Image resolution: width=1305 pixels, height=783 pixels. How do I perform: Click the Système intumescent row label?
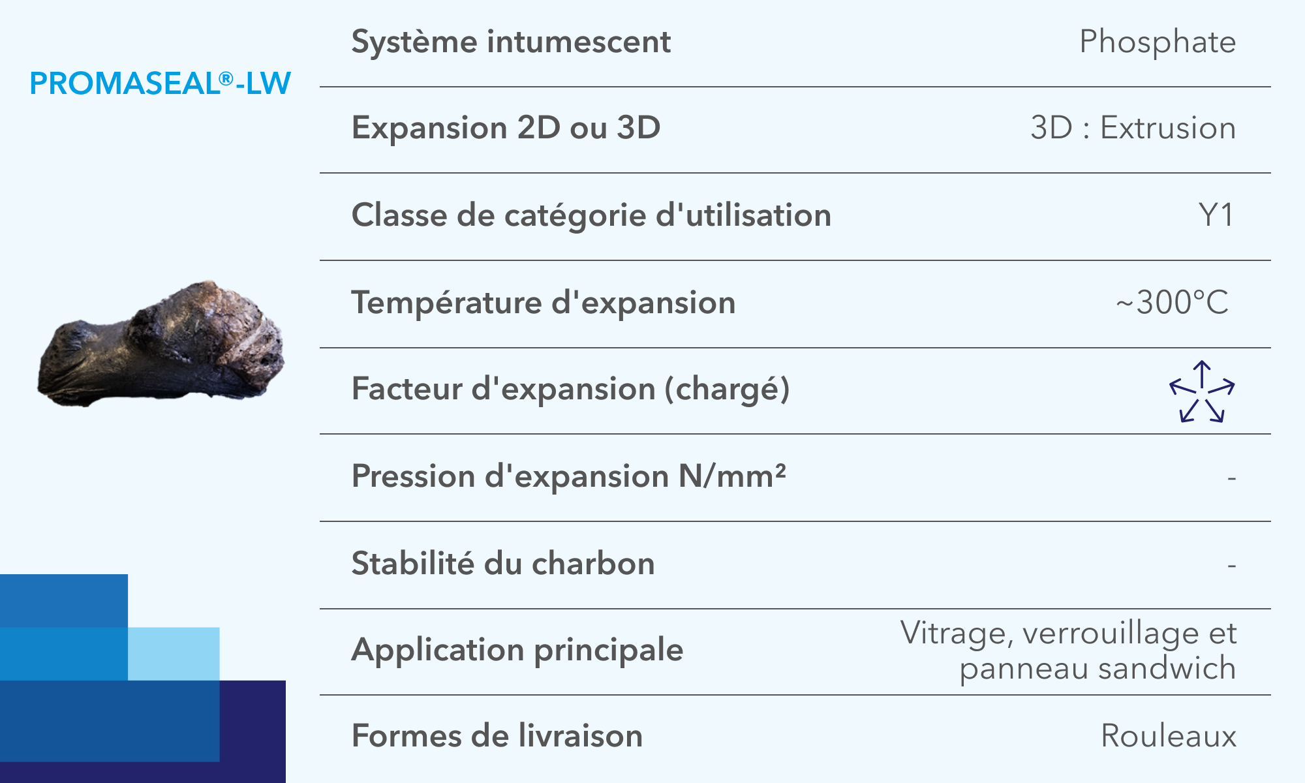(511, 42)
